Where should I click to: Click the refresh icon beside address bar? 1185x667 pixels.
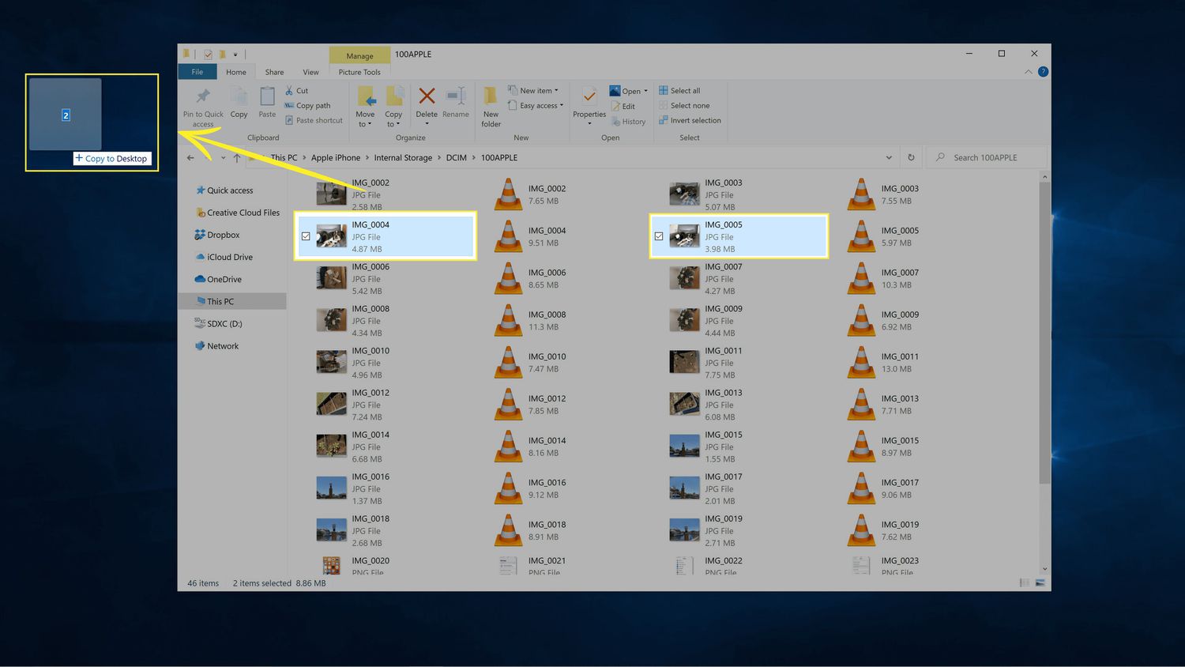[x=911, y=157]
